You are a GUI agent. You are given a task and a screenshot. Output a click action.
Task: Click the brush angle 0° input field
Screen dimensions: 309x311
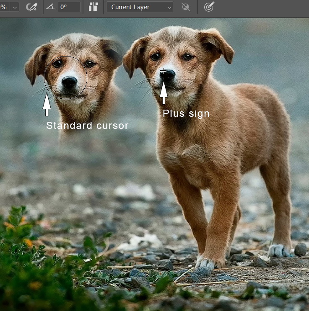(69, 7)
